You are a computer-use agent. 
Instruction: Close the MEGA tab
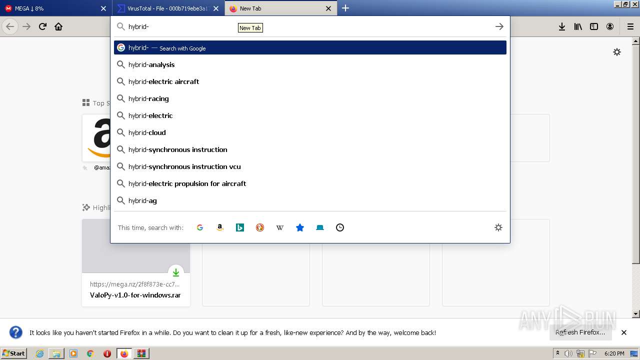coord(103,8)
